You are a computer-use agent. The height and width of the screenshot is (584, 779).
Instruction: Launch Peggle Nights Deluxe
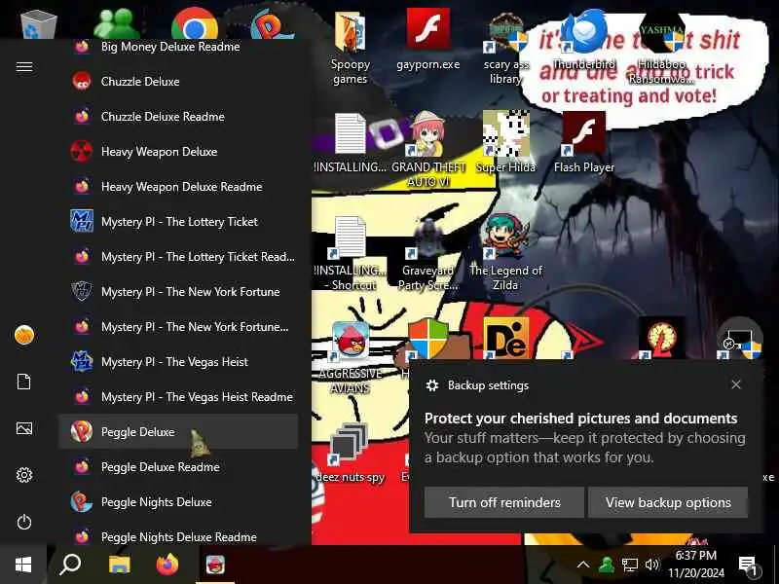coord(178,501)
